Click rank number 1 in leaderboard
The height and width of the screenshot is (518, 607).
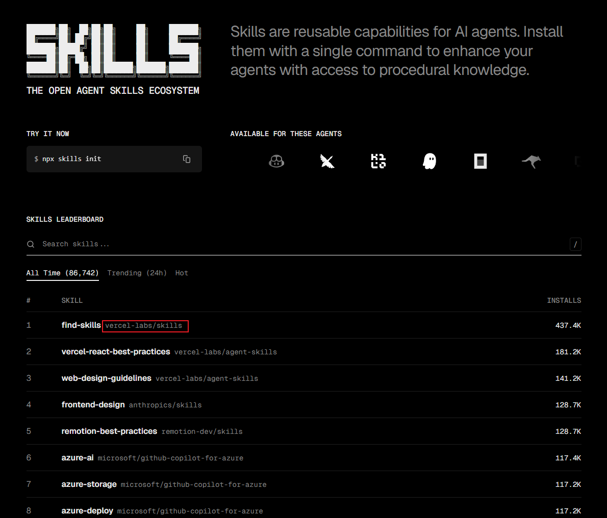29,325
